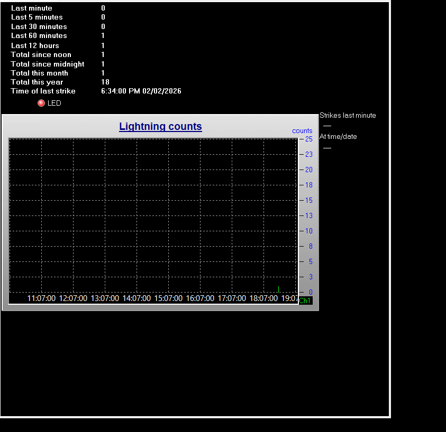Click the 18:07:00 time axis label
The width and height of the screenshot is (446, 432).
263,298
